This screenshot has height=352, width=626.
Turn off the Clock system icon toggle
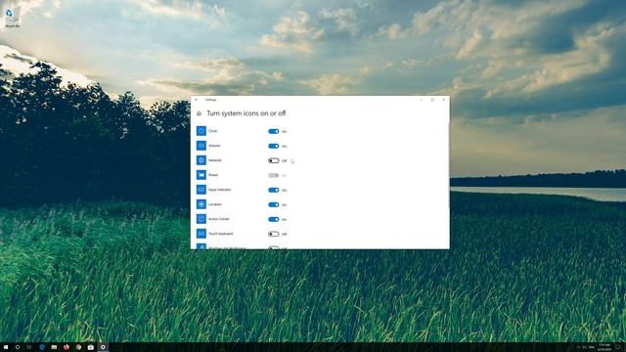point(274,131)
